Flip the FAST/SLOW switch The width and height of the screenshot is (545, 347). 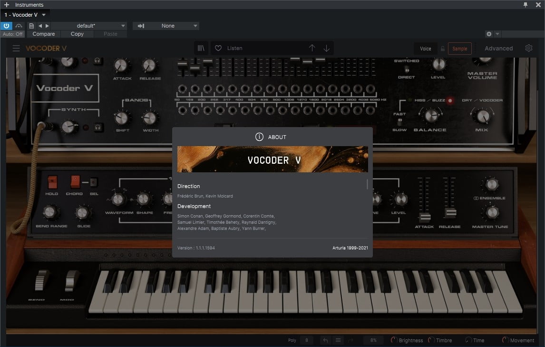(x=399, y=122)
